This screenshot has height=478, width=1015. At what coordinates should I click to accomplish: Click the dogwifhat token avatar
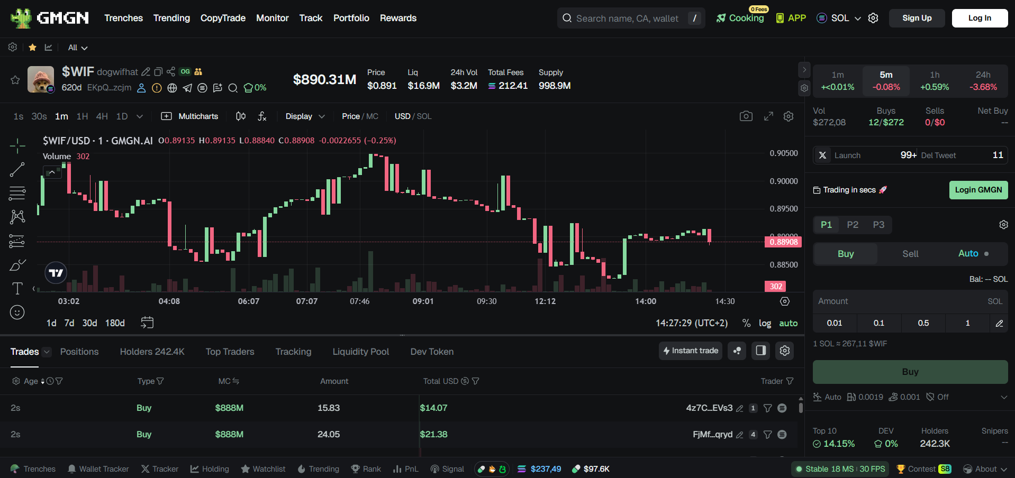(x=41, y=79)
